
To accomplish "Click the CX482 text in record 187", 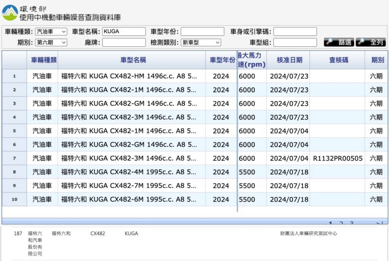I will coord(98,234).
